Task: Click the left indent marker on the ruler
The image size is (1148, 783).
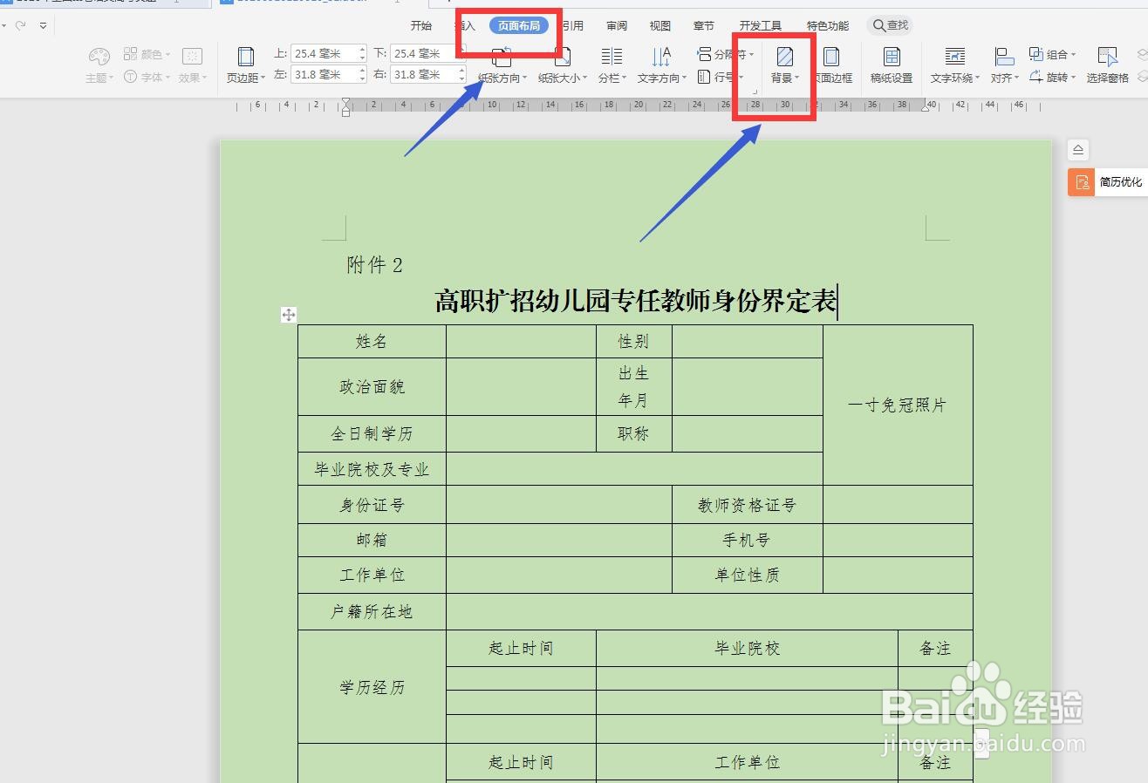Action: 346,107
